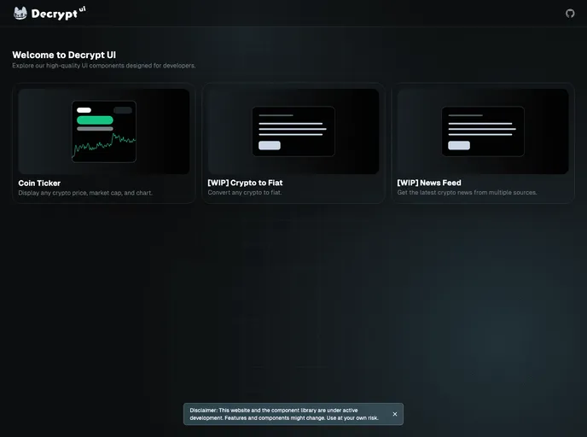Click the Decrypt cat mascot logo icon

coord(20,13)
